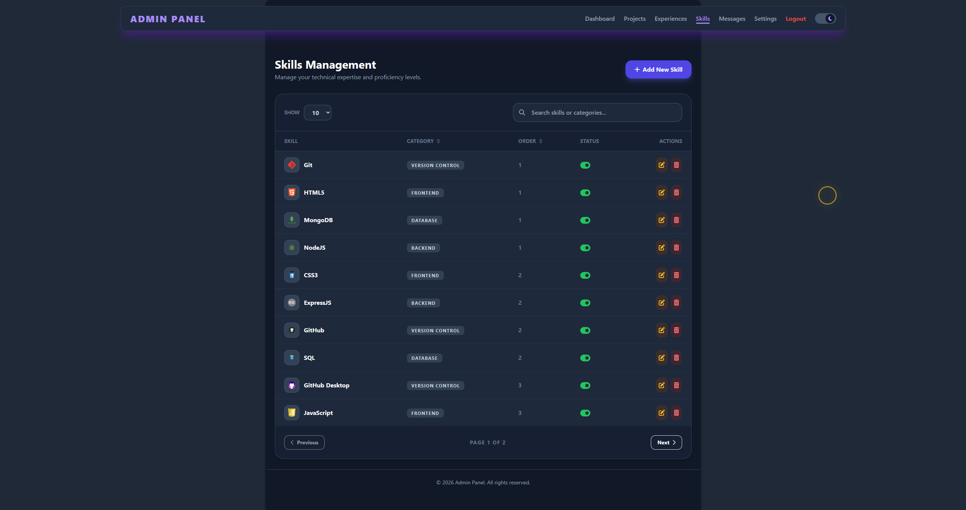Viewport: 966px width, 510px height.
Task: Click the Git logo icon
Action: coord(291,165)
